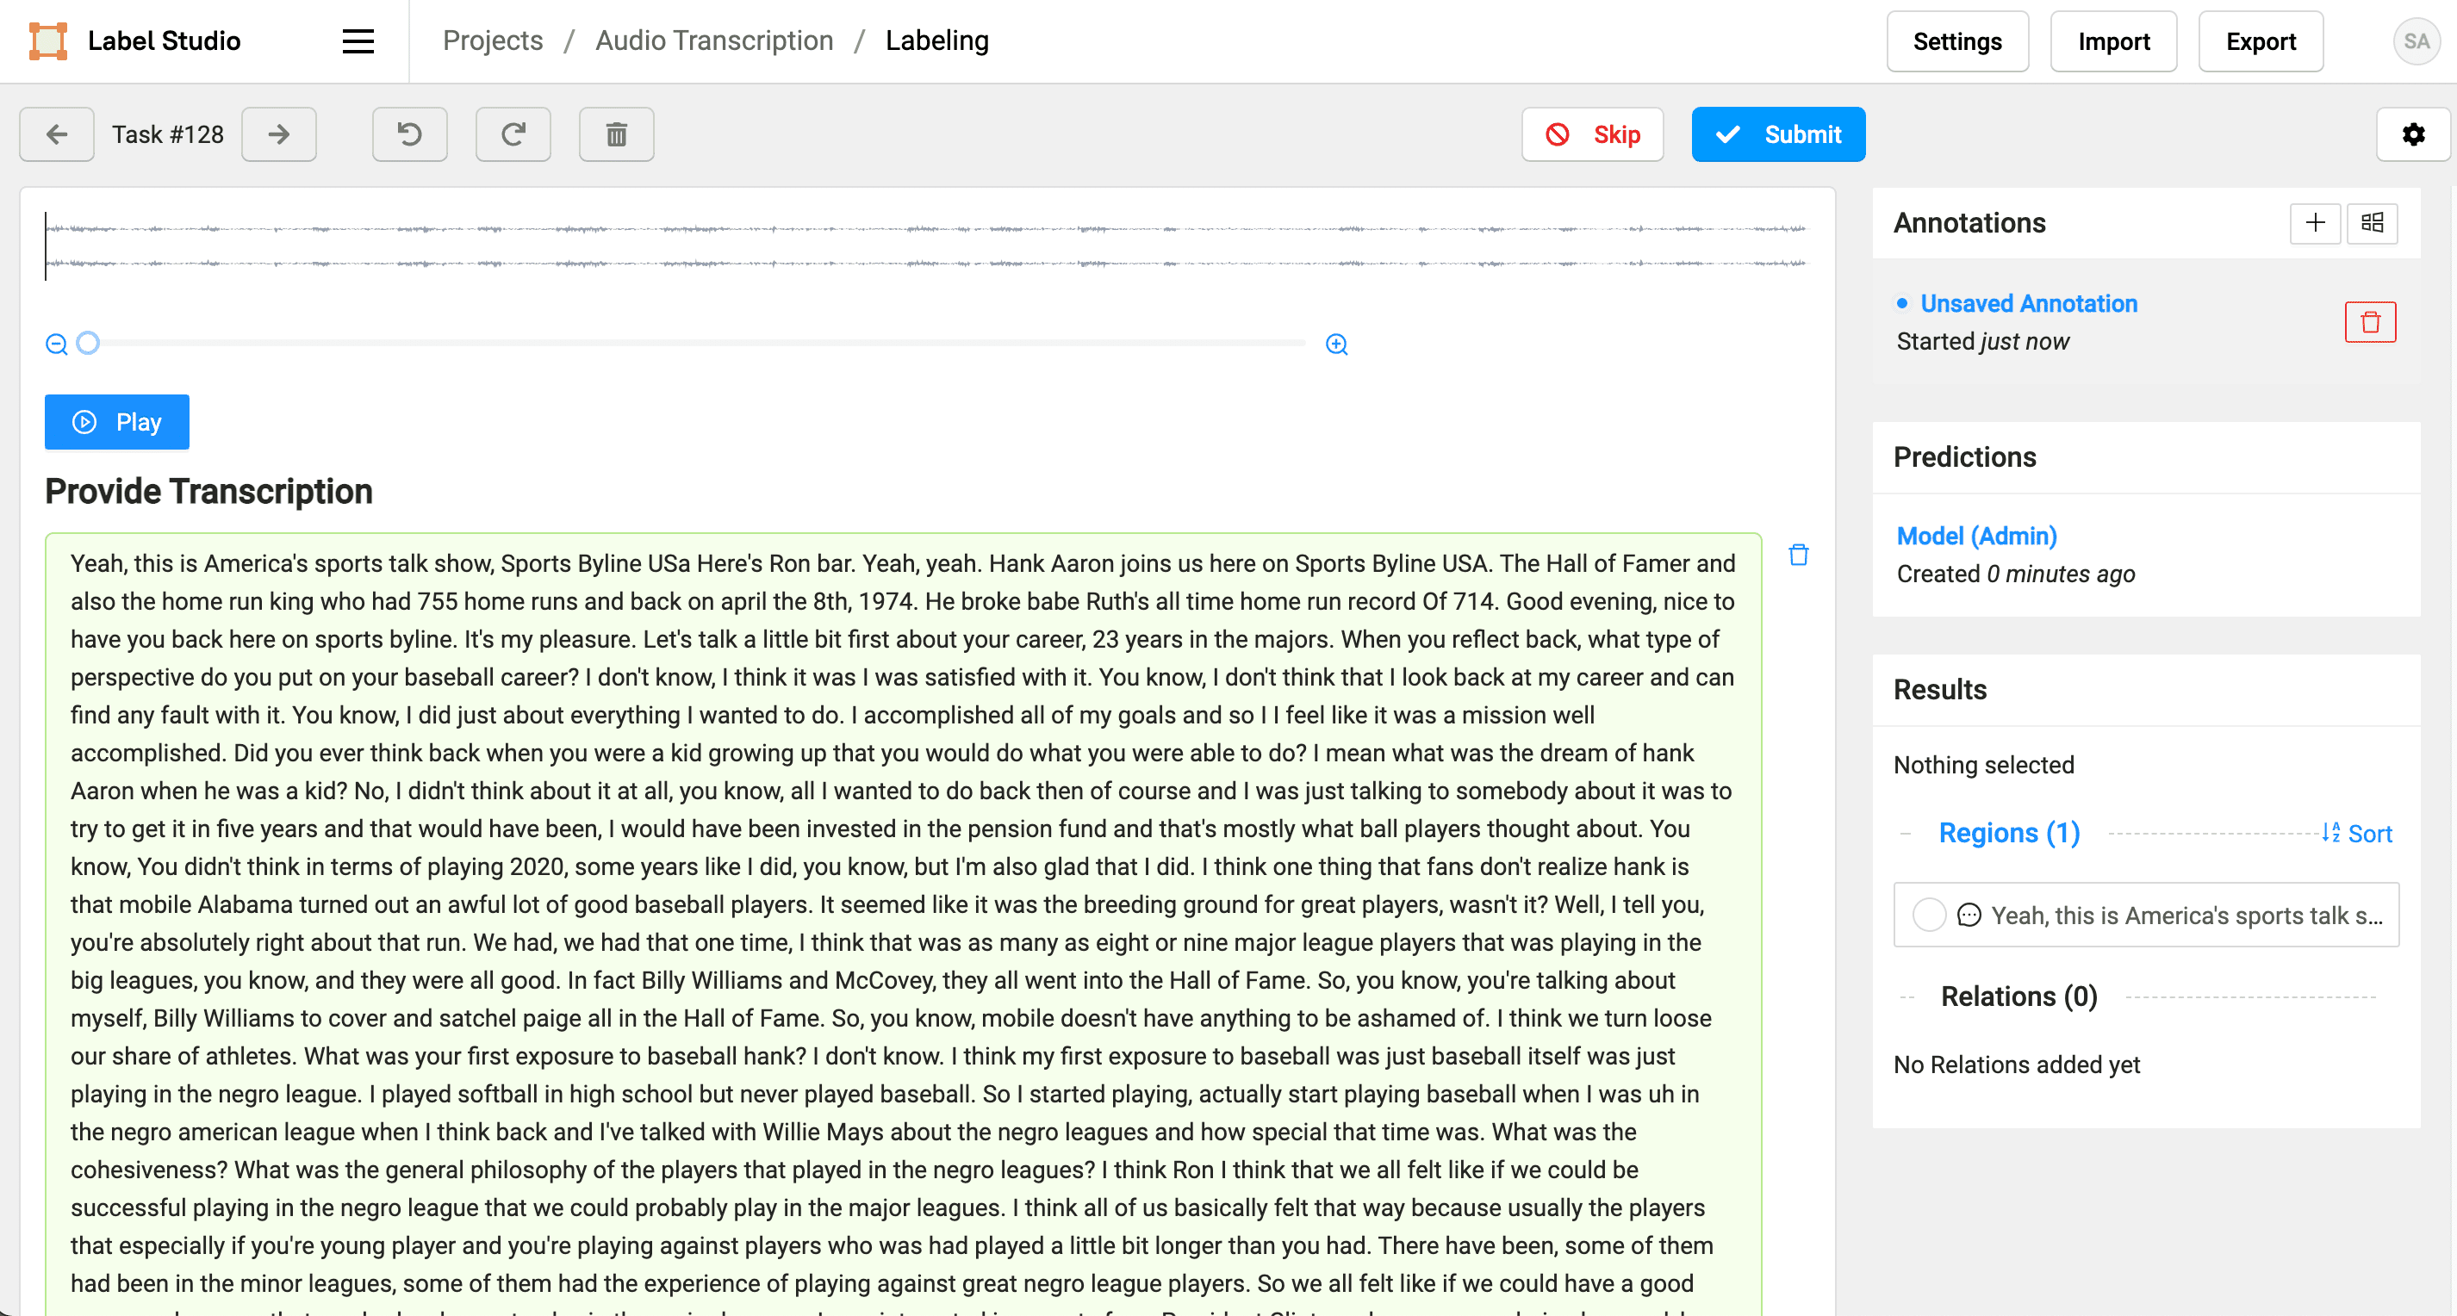2457x1316 pixels.
Task: Submit the current labeling task
Action: click(1778, 133)
